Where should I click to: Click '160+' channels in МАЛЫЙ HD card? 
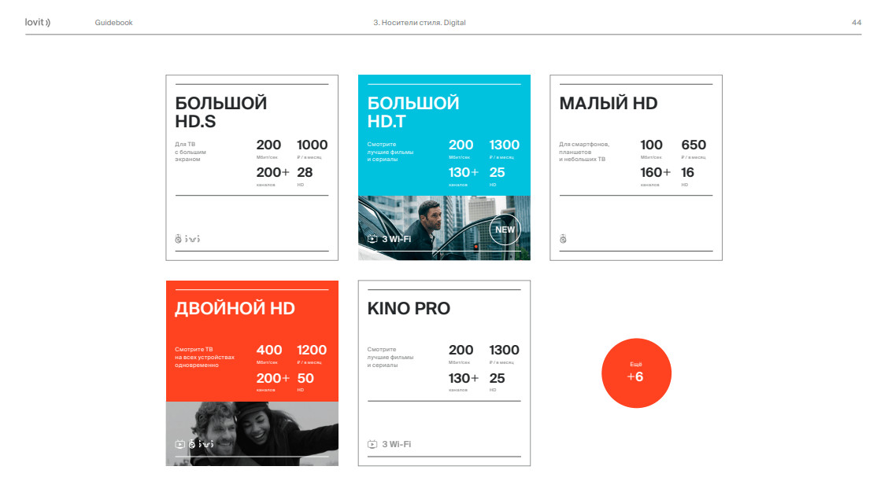pyautogui.click(x=656, y=172)
